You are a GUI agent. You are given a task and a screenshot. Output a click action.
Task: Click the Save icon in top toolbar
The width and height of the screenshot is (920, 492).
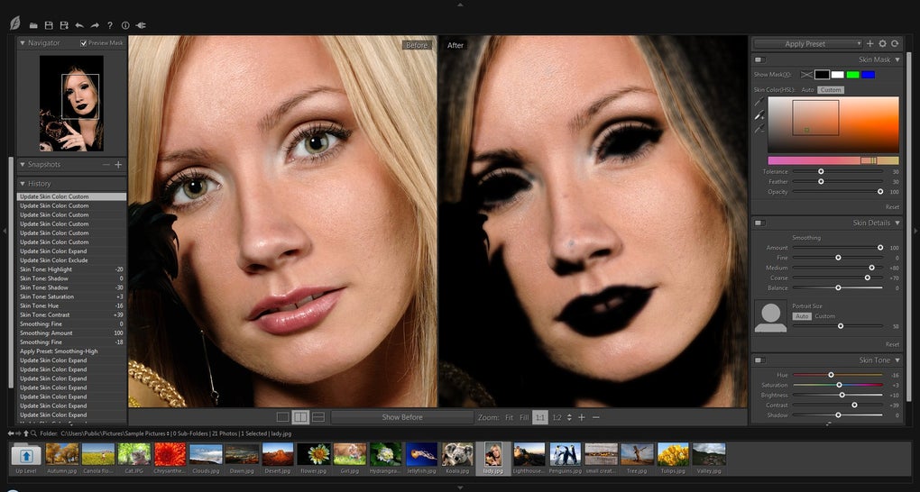pyautogui.click(x=50, y=26)
